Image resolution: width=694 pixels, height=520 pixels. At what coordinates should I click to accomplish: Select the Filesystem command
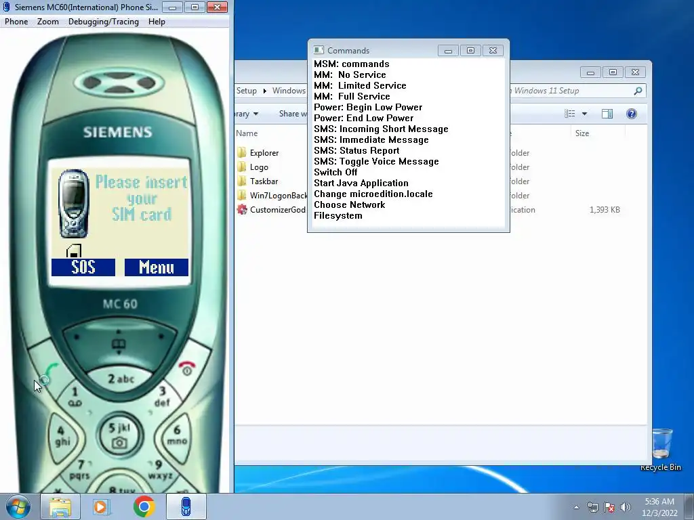coord(338,215)
